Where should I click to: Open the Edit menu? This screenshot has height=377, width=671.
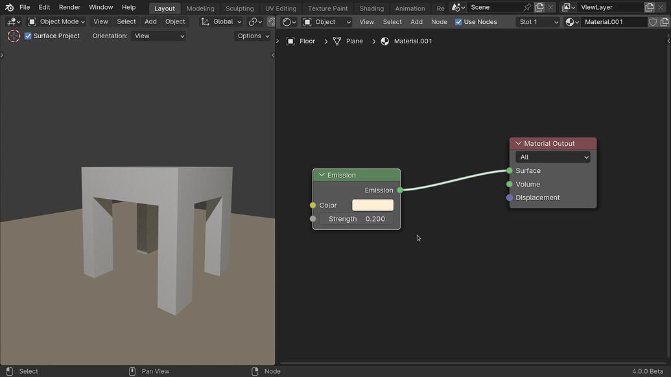coord(44,7)
